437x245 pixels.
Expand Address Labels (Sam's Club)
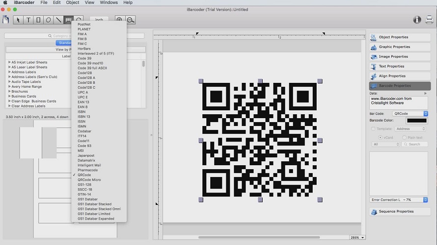pyautogui.click(x=9, y=77)
